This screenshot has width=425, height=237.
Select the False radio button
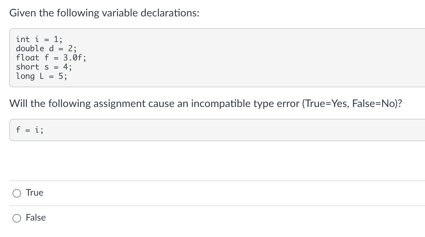click(16, 218)
